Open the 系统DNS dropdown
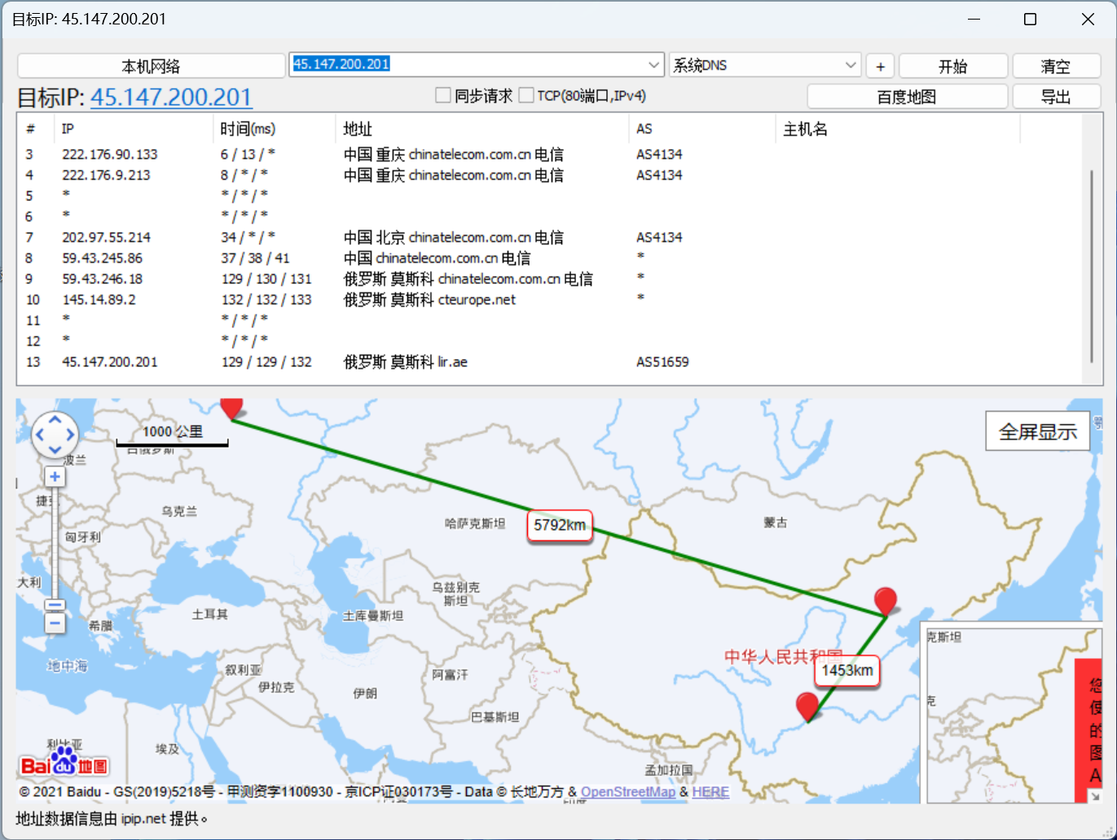Image resolution: width=1117 pixels, height=840 pixels. point(850,65)
